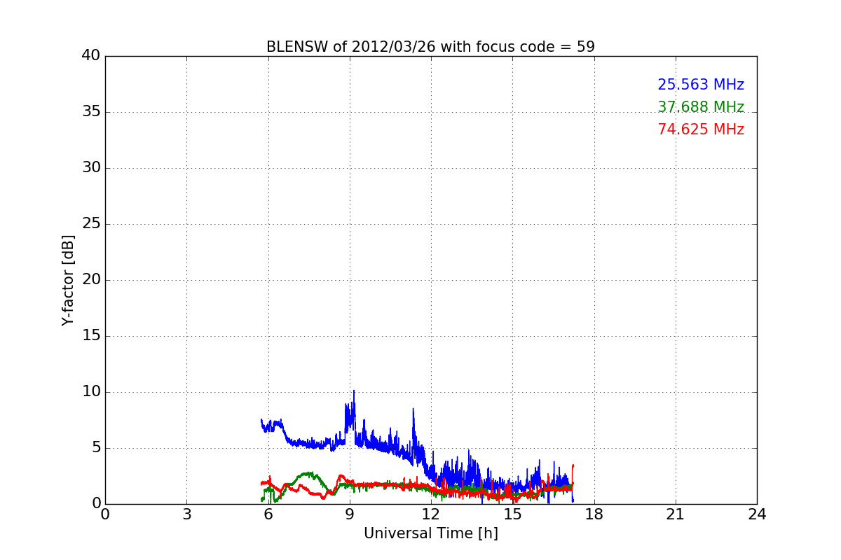Click the x-axis tick label '21'
This screenshot has width=841, height=560.
pos(676,514)
